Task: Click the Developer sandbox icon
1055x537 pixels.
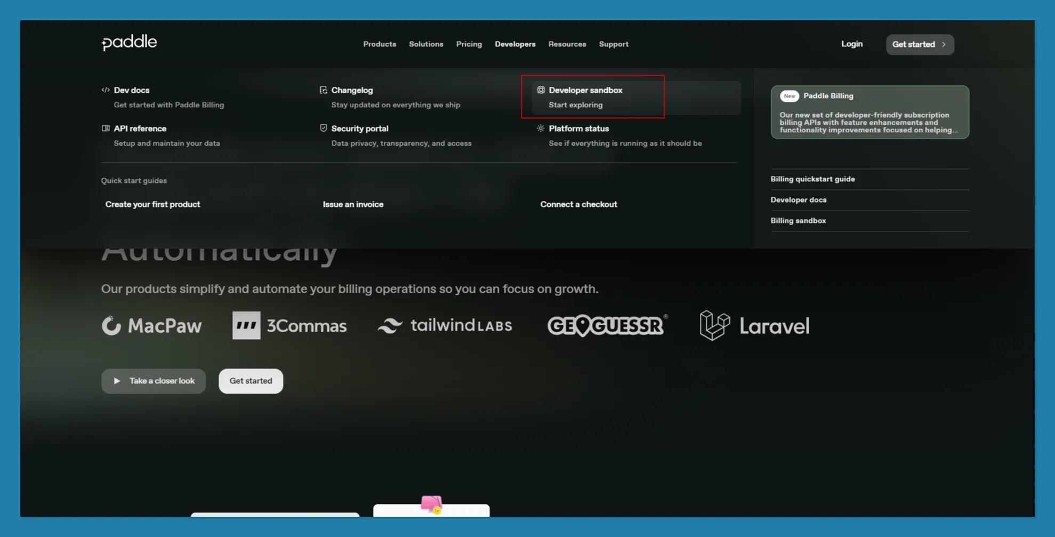Action: pyautogui.click(x=541, y=90)
